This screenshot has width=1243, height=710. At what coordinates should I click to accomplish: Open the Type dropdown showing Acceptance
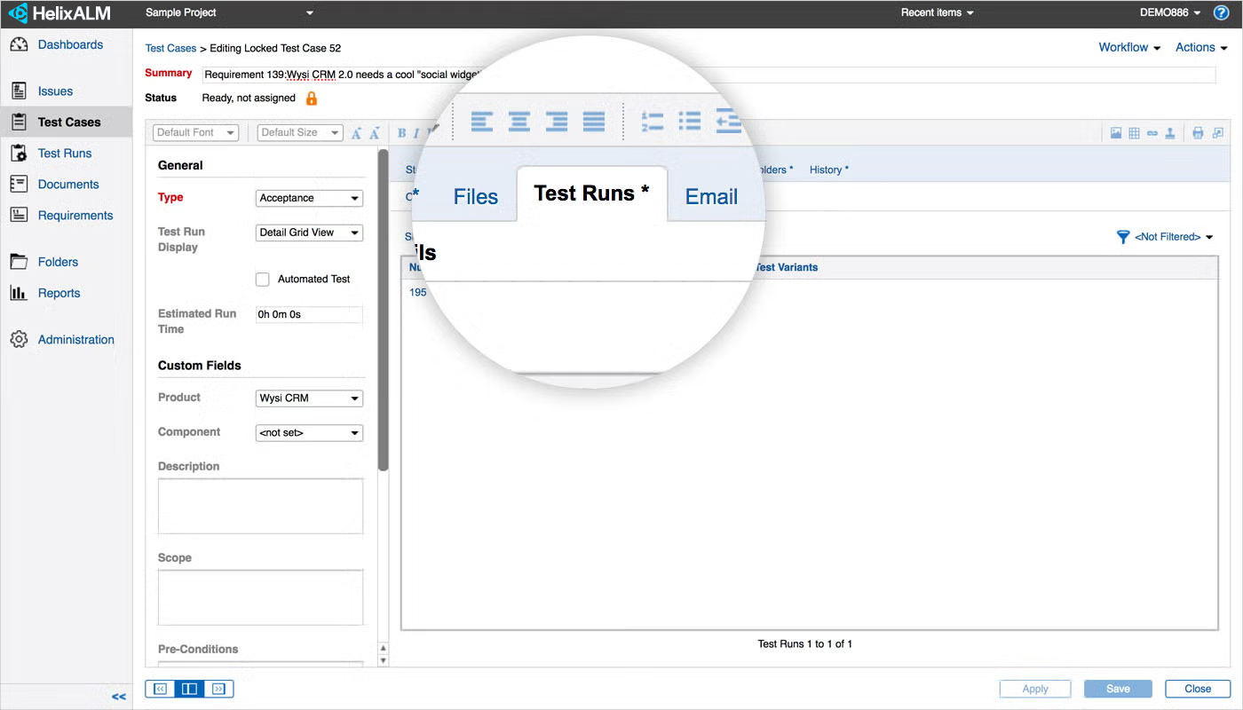click(309, 198)
